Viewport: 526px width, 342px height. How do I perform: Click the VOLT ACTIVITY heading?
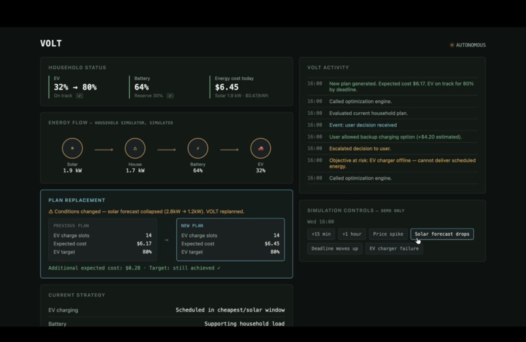[328, 67]
